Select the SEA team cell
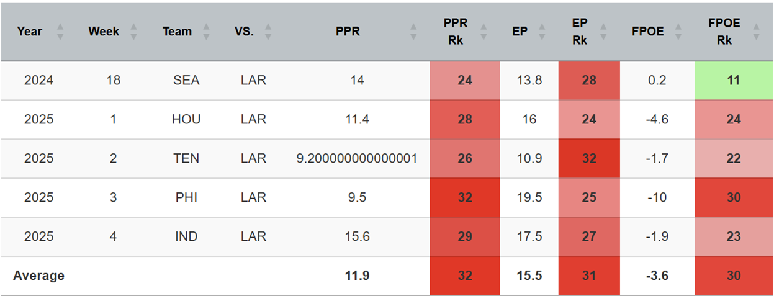This screenshot has height=296, width=774. (187, 81)
